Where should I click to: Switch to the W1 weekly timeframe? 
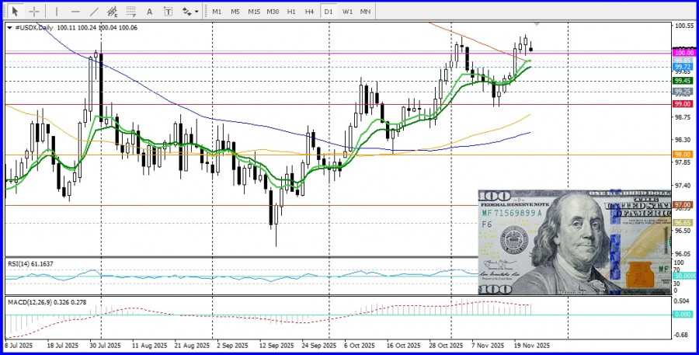(346, 12)
